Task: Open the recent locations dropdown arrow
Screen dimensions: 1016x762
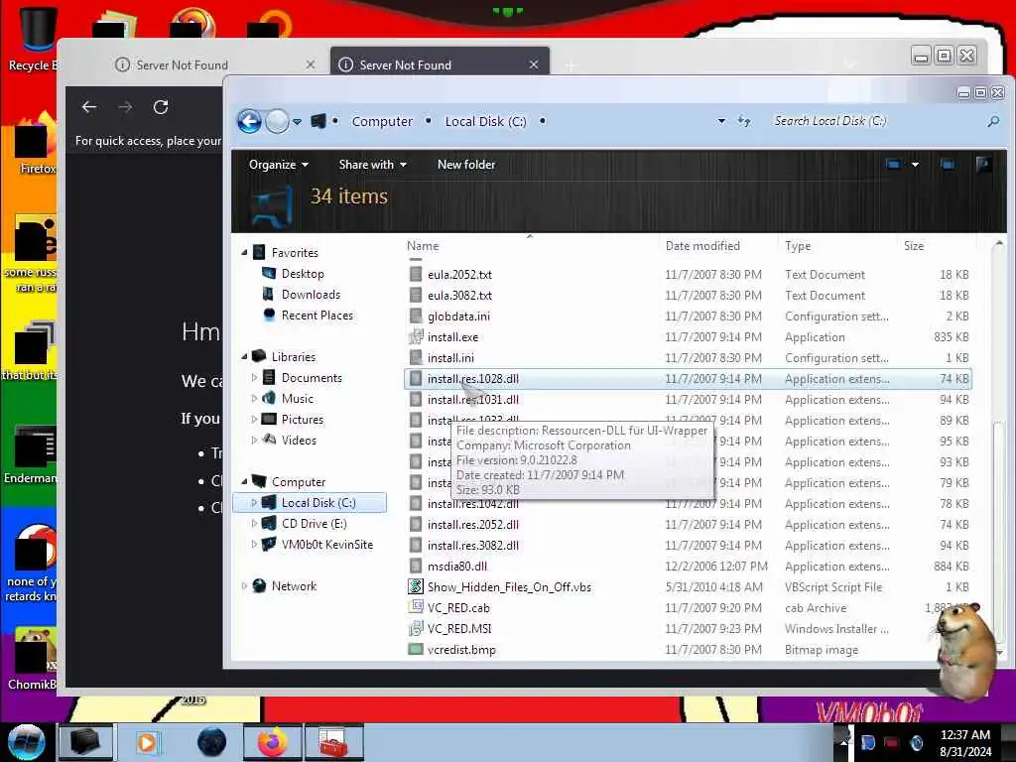Action: (x=297, y=122)
